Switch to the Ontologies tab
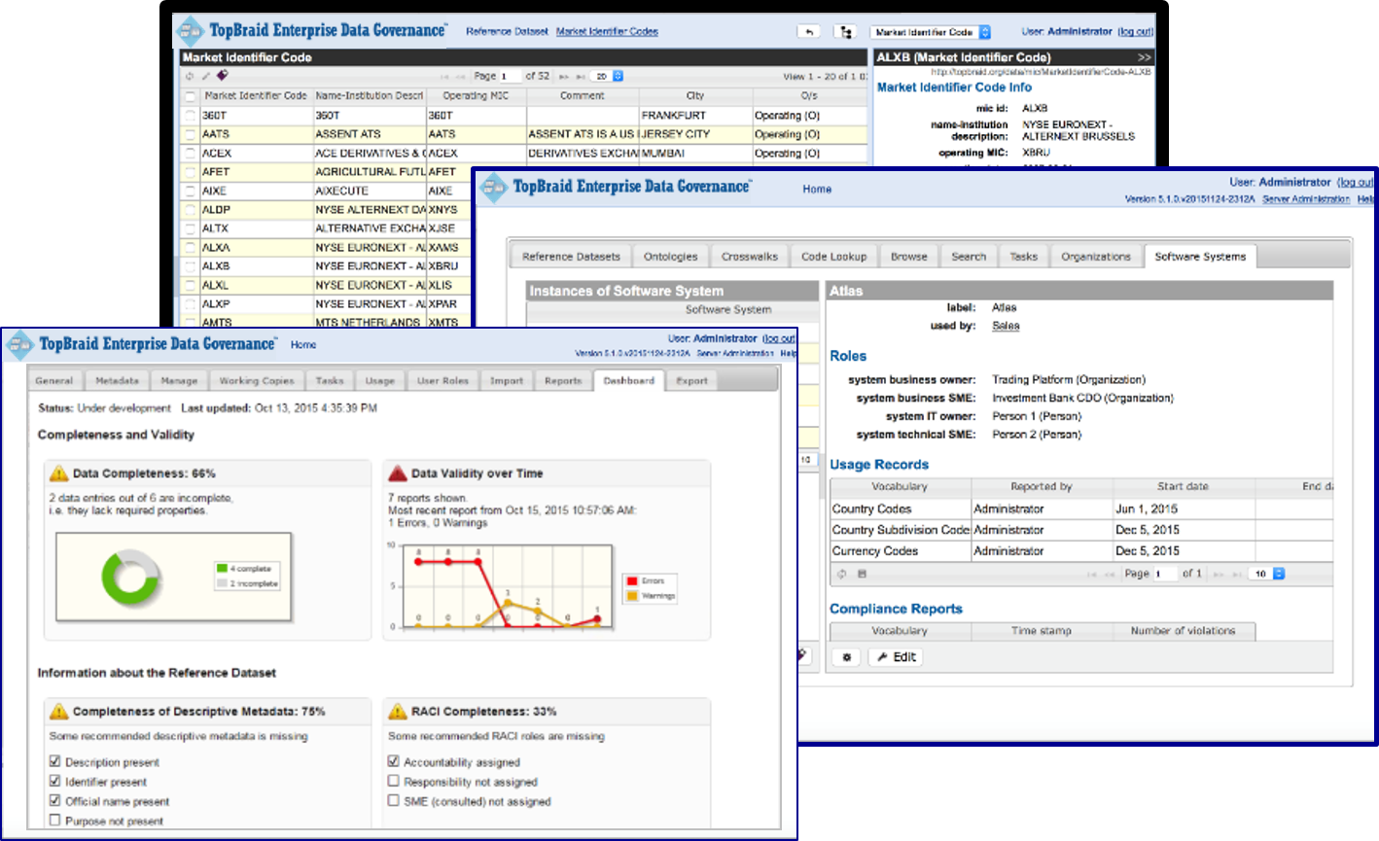The image size is (1379, 841). 670,257
